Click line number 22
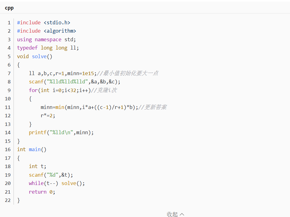The height and width of the screenshot is (217, 290). [x=8, y=200]
